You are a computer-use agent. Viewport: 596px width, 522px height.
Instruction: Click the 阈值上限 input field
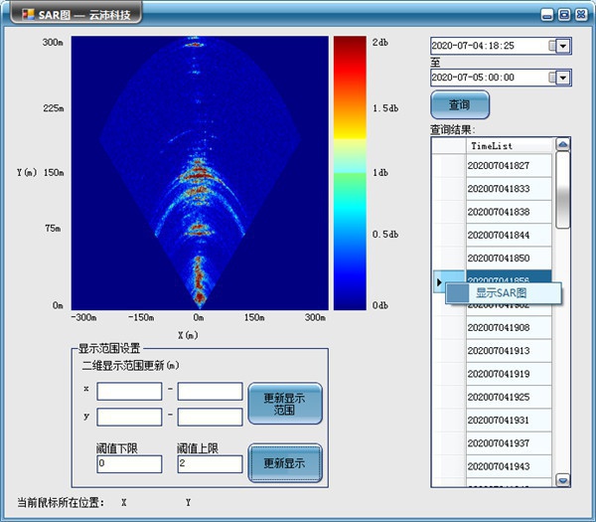(x=209, y=464)
